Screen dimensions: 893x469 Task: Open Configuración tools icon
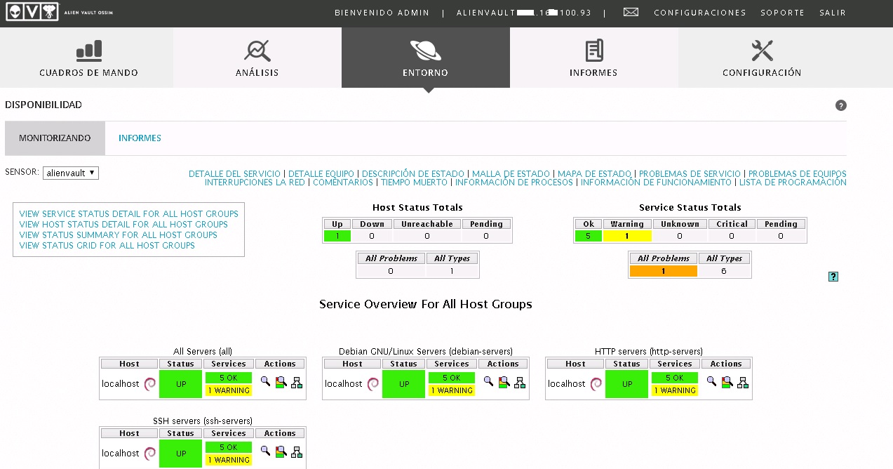(761, 51)
